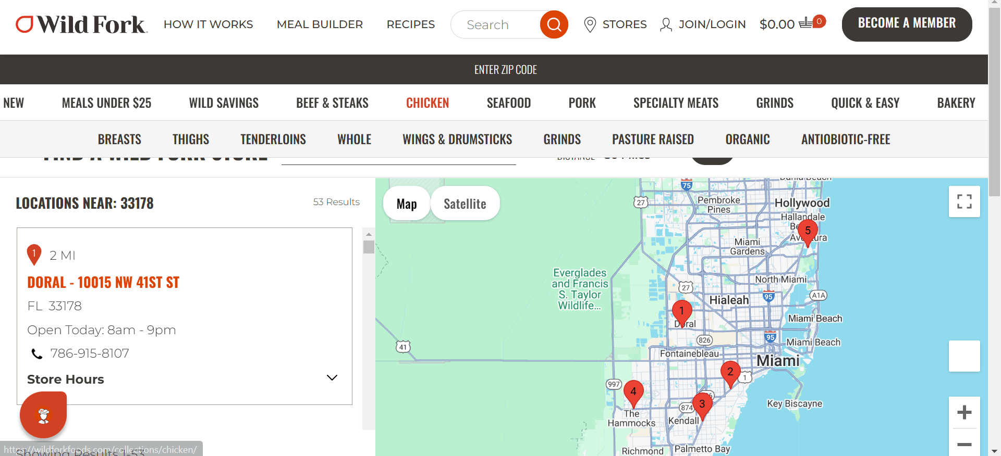Switch map to Map view
The height and width of the screenshot is (456, 1001).
tap(406, 204)
